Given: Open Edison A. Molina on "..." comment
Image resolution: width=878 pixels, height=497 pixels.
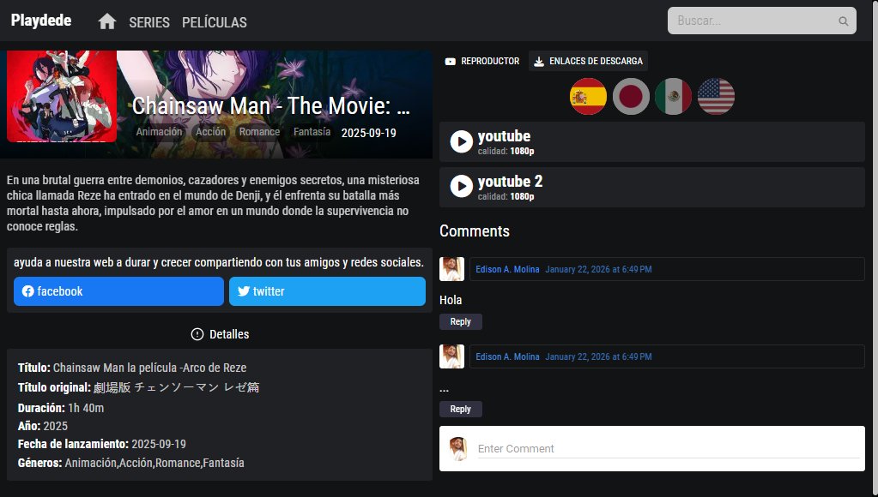Looking at the screenshot, I should [x=507, y=356].
